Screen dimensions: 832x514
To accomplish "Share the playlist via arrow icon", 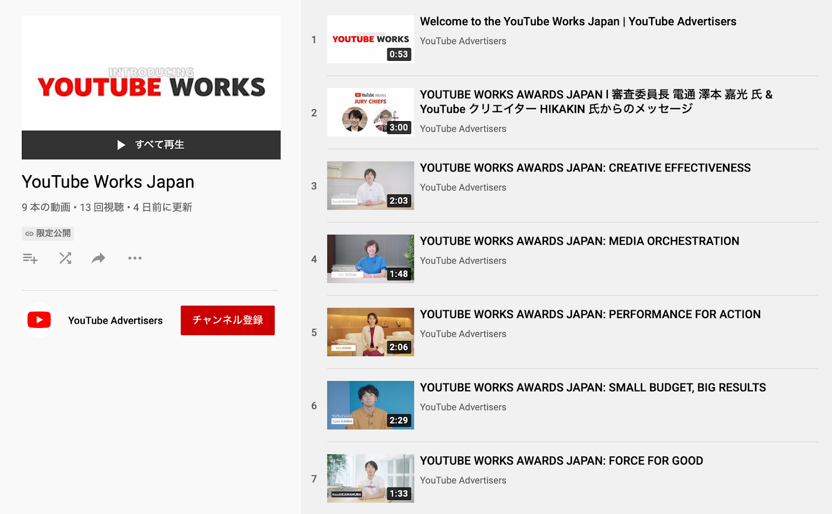I will click(98, 258).
